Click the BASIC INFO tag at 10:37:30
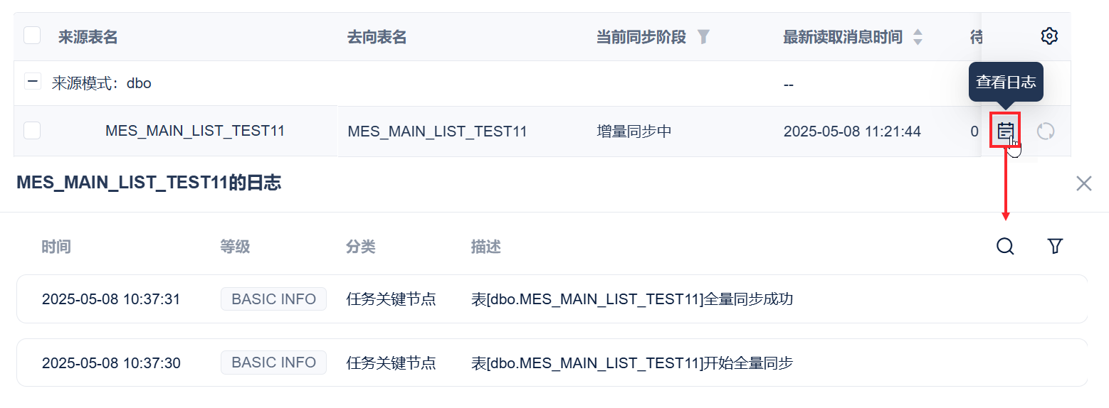The image size is (1109, 408). [x=273, y=363]
